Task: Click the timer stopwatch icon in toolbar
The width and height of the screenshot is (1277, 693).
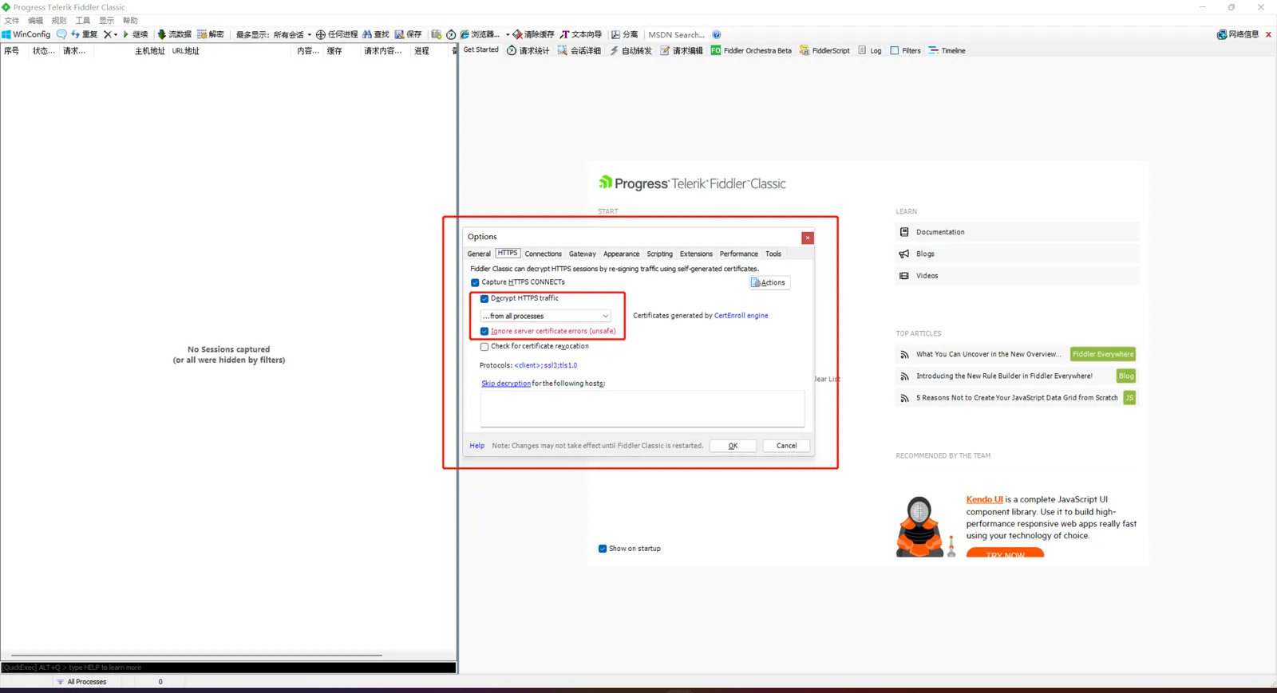Action: coord(451,34)
